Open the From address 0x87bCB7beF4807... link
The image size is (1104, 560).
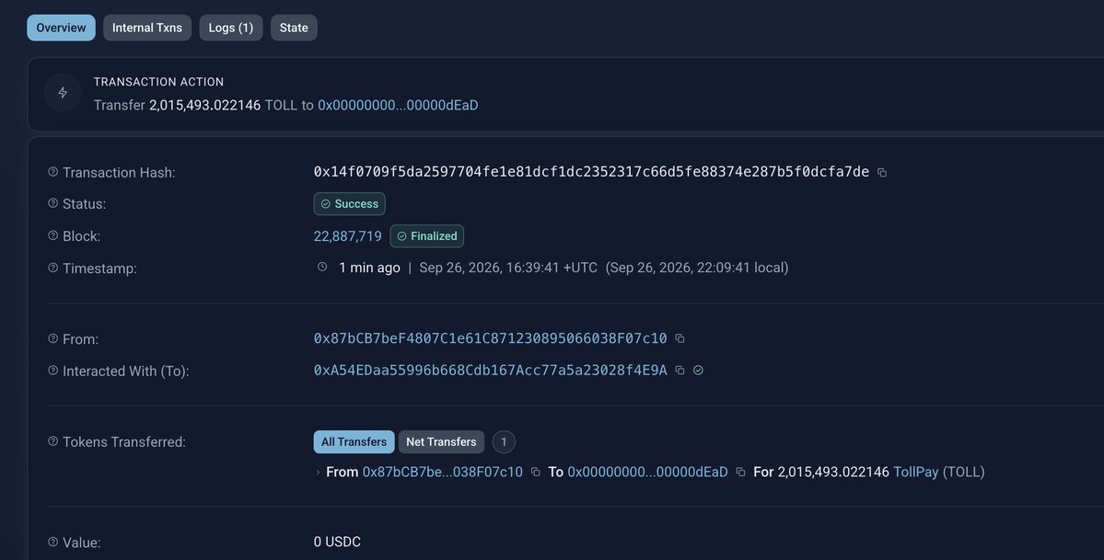pos(490,338)
